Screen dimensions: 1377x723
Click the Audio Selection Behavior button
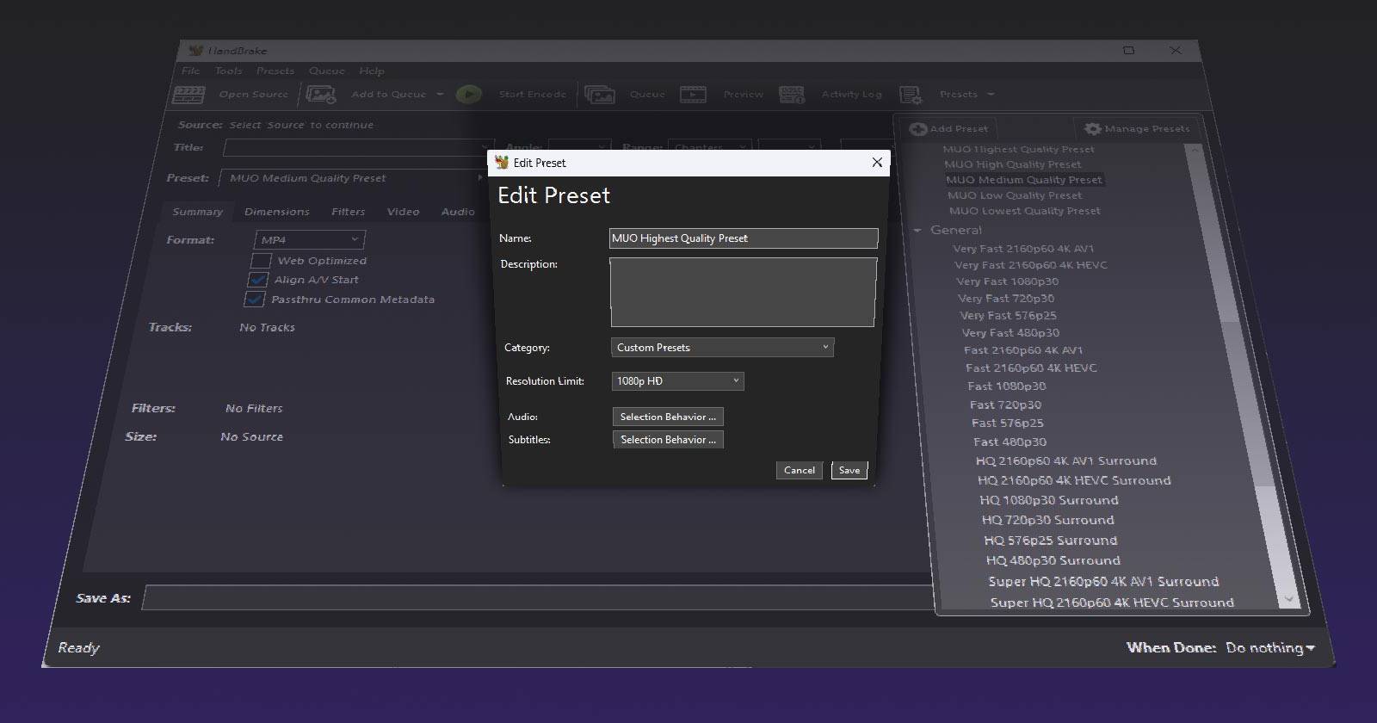pos(668,417)
